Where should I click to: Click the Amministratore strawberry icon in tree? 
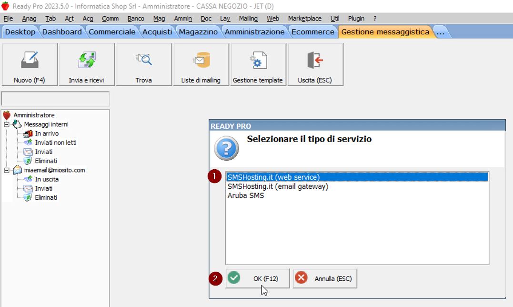coord(7,115)
